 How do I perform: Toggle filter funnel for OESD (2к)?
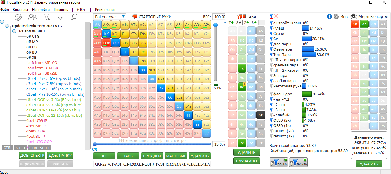[x=271, y=120]
